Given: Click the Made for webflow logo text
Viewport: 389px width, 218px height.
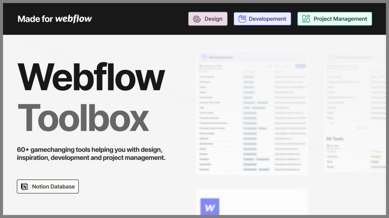Looking at the screenshot, I should click(x=55, y=19).
